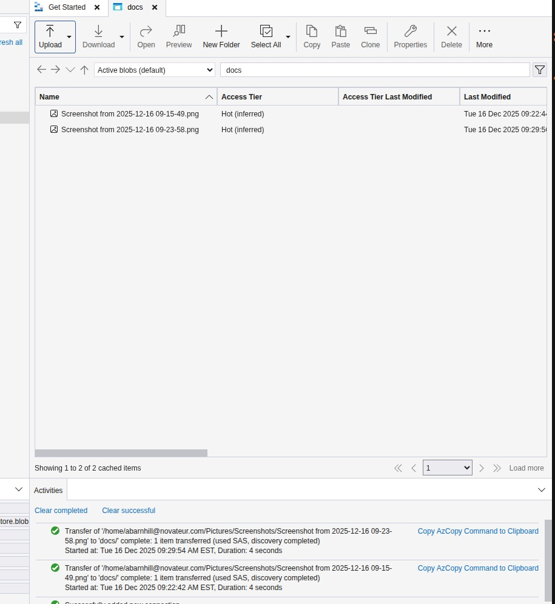Go to previous page of results
Image resolution: width=555 pixels, height=604 pixels.
pyautogui.click(x=414, y=468)
